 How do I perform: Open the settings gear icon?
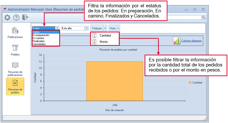coord(7,17)
